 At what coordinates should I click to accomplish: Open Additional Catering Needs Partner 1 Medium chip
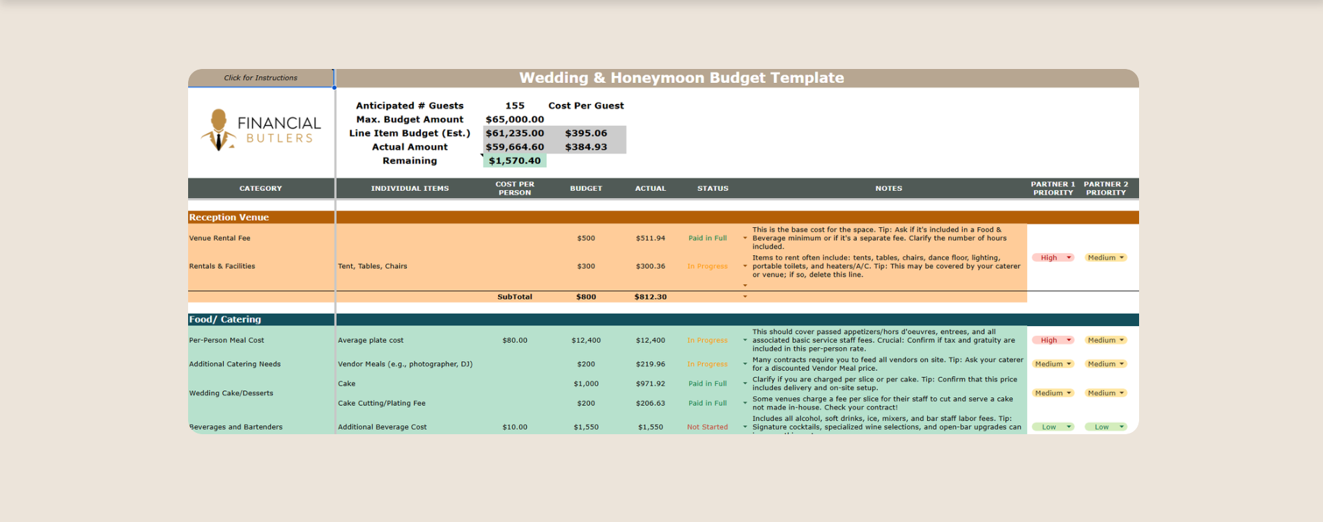(1053, 364)
